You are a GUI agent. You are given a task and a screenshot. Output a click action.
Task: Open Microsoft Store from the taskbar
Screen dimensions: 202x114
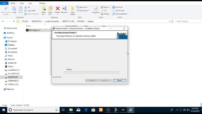pyautogui.click(x=93, y=110)
